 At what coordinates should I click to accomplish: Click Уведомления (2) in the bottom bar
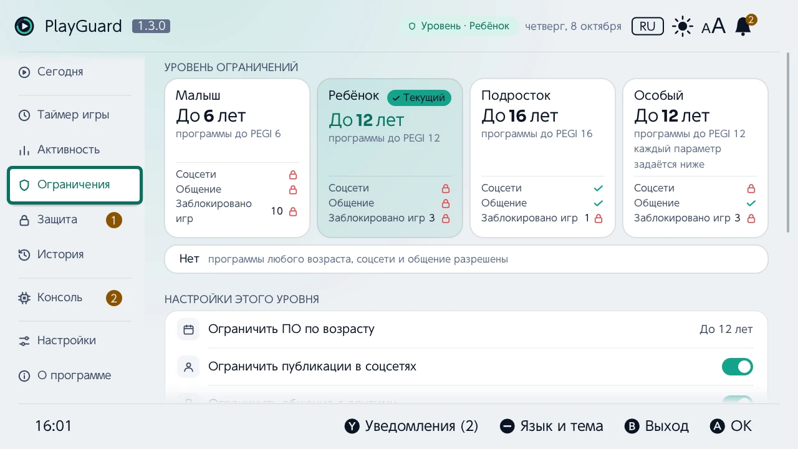coord(411,427)
